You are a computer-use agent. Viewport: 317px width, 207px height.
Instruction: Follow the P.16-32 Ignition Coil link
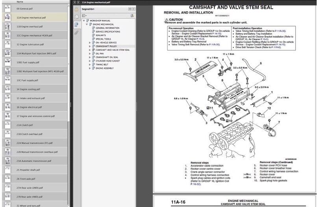[x=195, y=184]
